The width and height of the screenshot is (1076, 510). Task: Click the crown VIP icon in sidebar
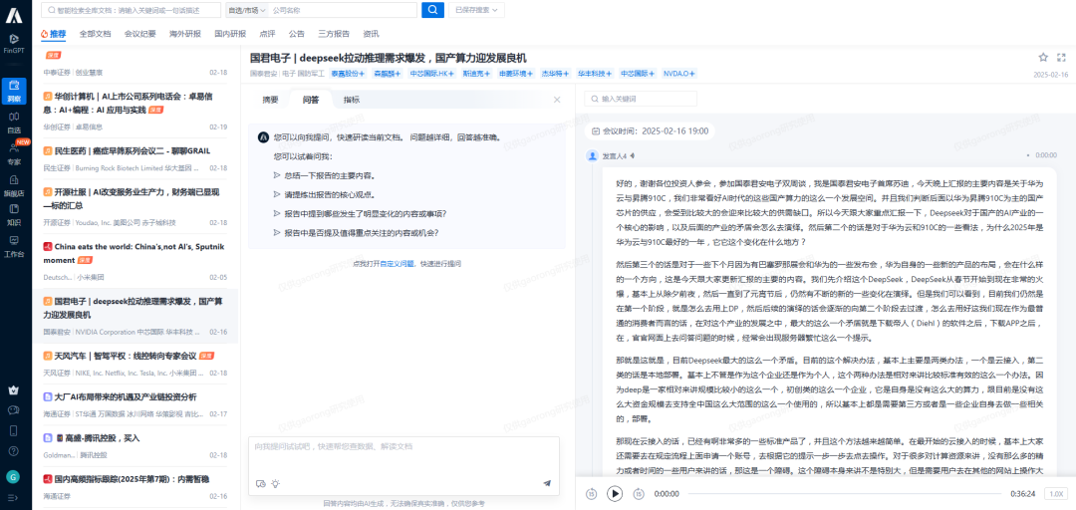13,389
